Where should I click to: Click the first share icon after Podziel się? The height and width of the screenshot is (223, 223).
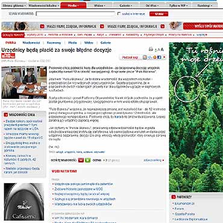(145, 57)
